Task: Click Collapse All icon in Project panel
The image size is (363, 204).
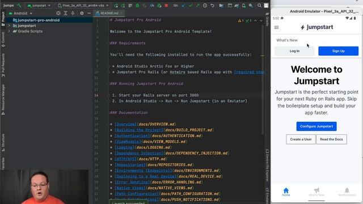Action: (x=73, y=14)
